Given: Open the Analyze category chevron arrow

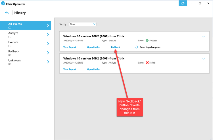Looking at the screenshot, I should [48, 35].
